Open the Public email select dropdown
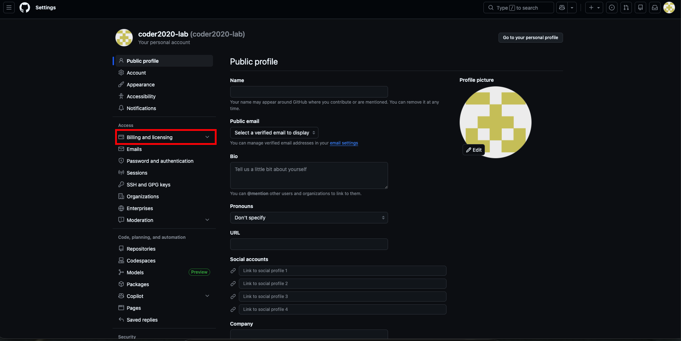This screenshot has width=681, height=341. tap(274, 133)
